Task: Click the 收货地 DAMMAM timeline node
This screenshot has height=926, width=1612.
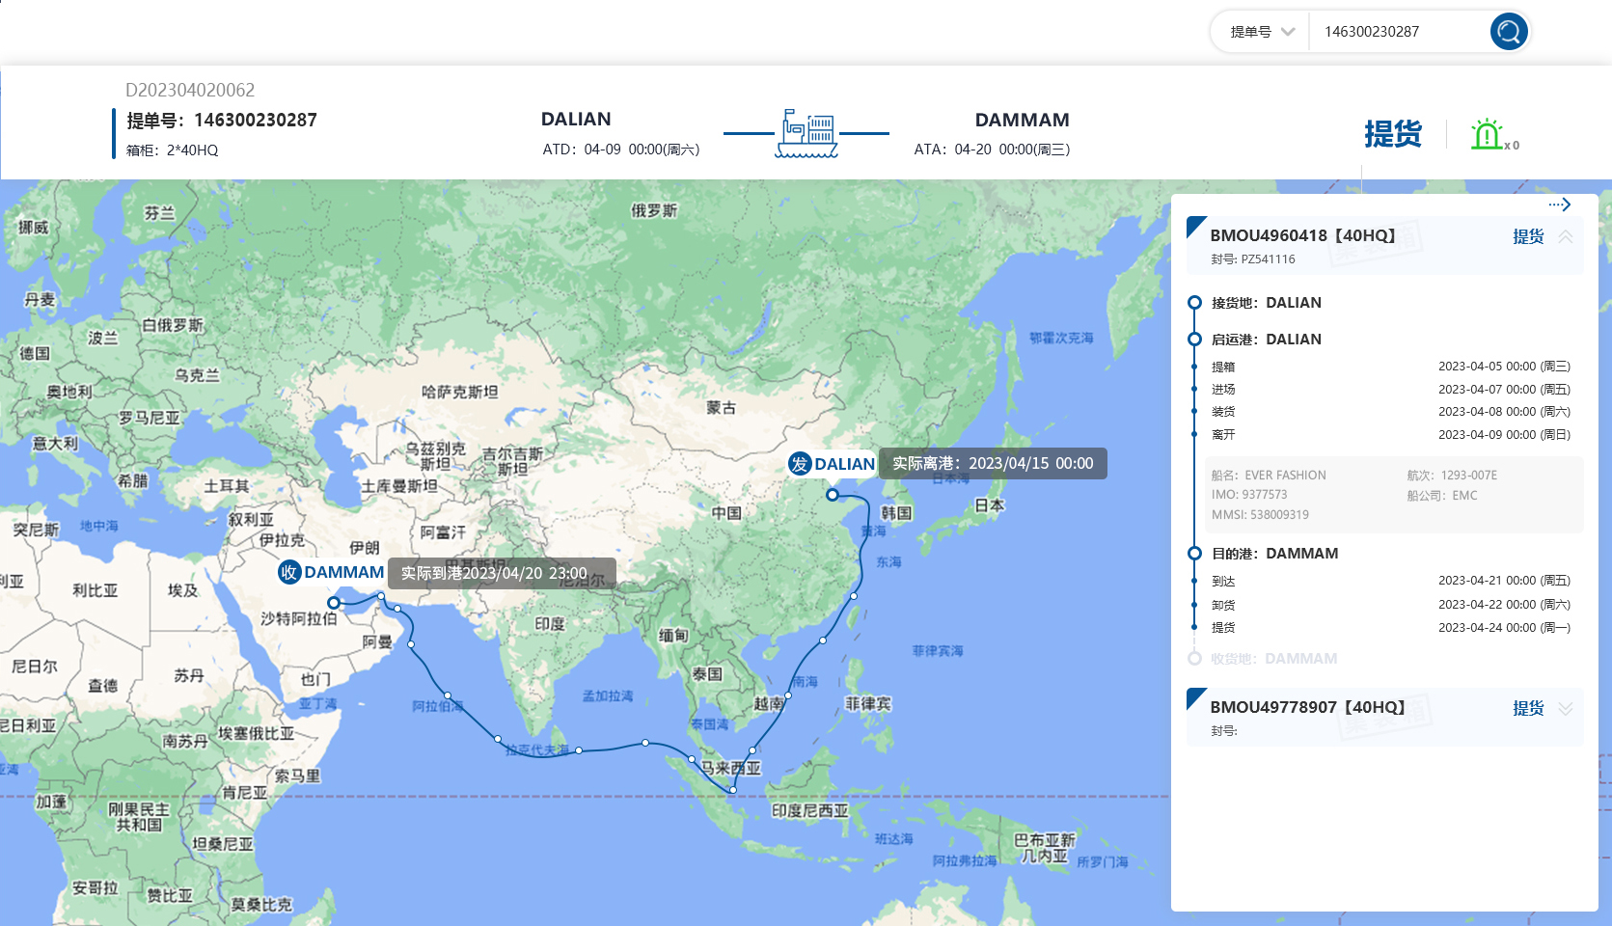Action: pyautogui.click(x=1194, y=659)
